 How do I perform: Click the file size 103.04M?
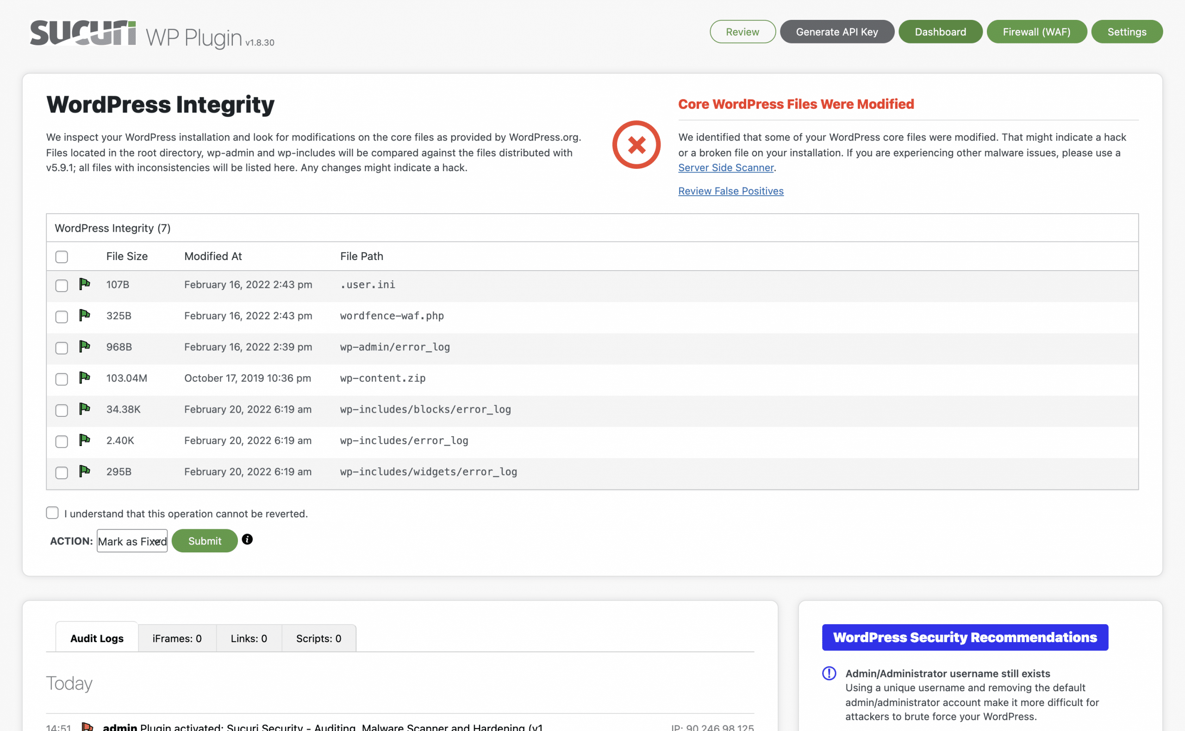[x=127, y=378]
